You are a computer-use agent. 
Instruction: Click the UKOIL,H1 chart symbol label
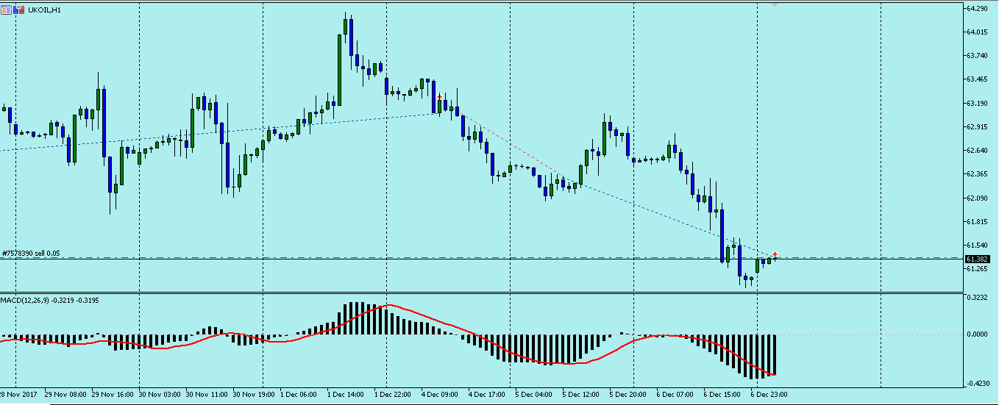(44, 10)
